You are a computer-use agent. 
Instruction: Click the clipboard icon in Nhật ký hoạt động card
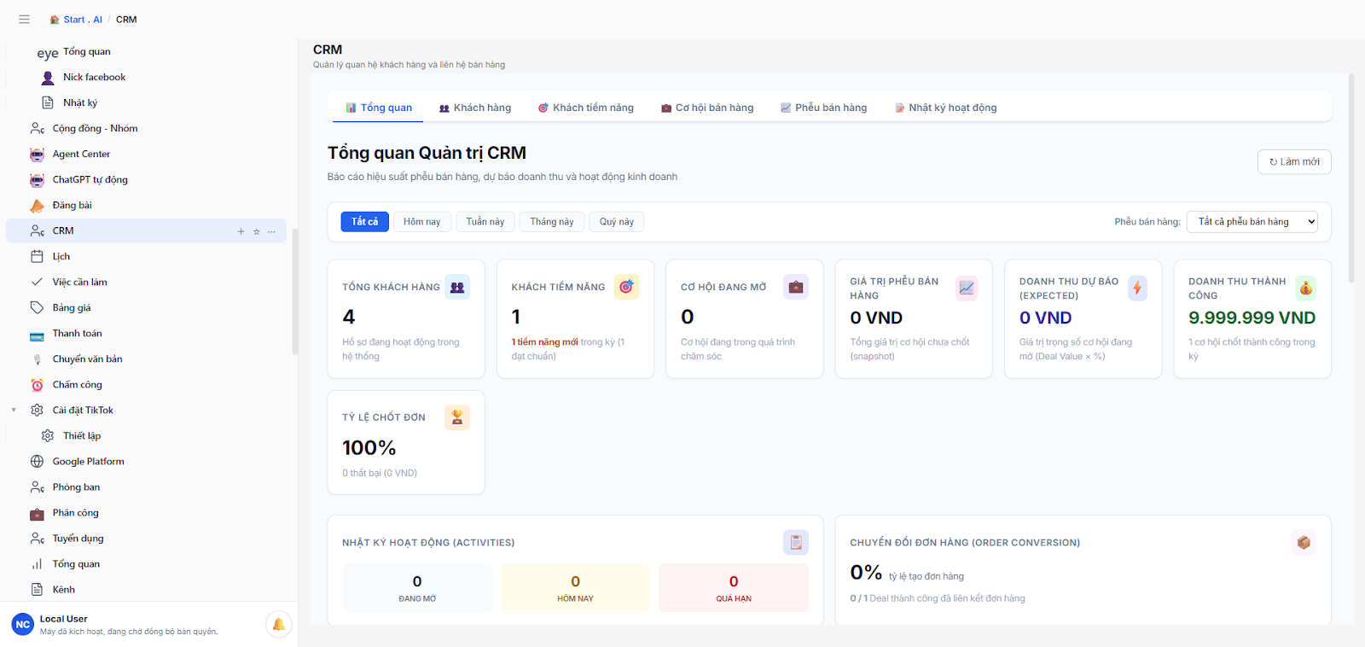coord(796,542)
